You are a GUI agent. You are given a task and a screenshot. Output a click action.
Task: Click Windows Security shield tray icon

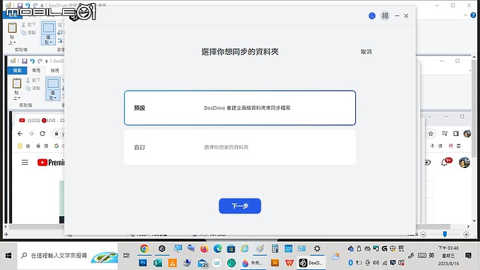tap(393, 249)
